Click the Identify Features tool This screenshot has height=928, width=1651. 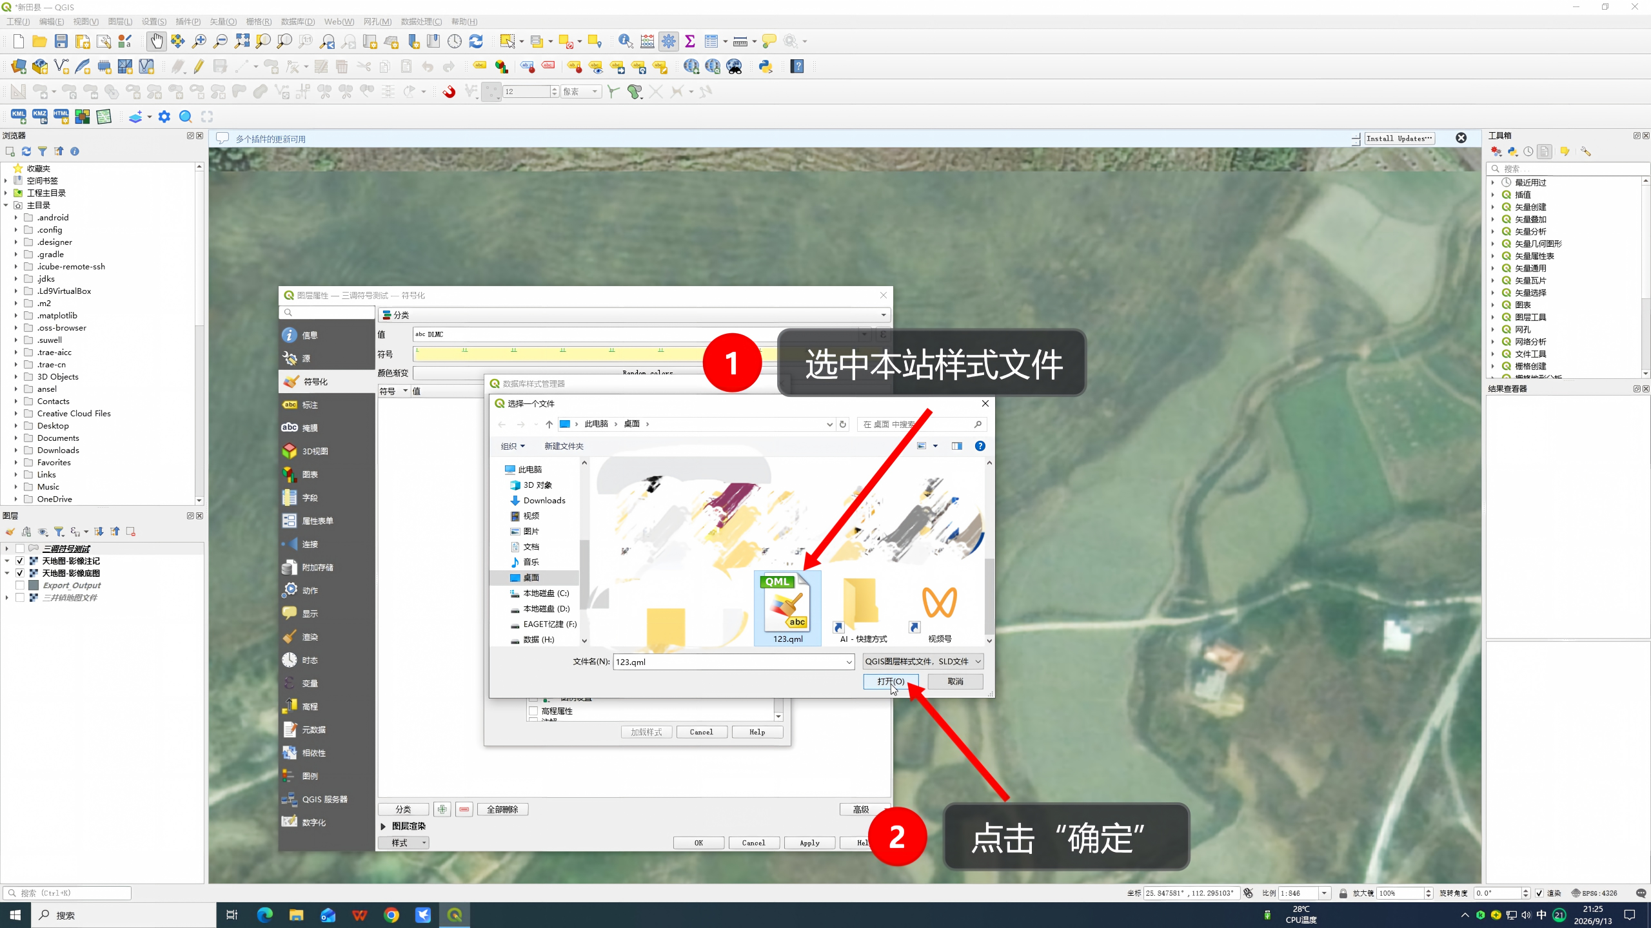(625, 41)
